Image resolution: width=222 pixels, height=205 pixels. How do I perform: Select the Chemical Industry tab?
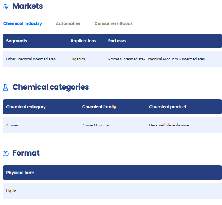(x=22, y=24)
